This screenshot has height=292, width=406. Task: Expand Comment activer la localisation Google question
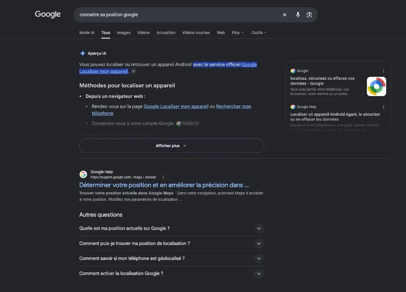click(x=172, y=273)
